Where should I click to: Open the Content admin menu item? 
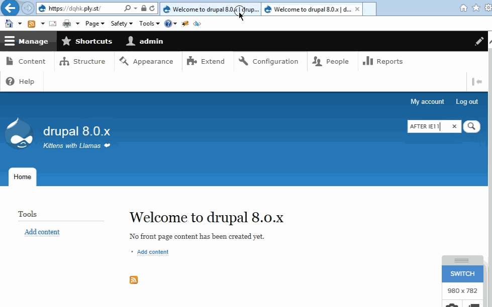26,61
